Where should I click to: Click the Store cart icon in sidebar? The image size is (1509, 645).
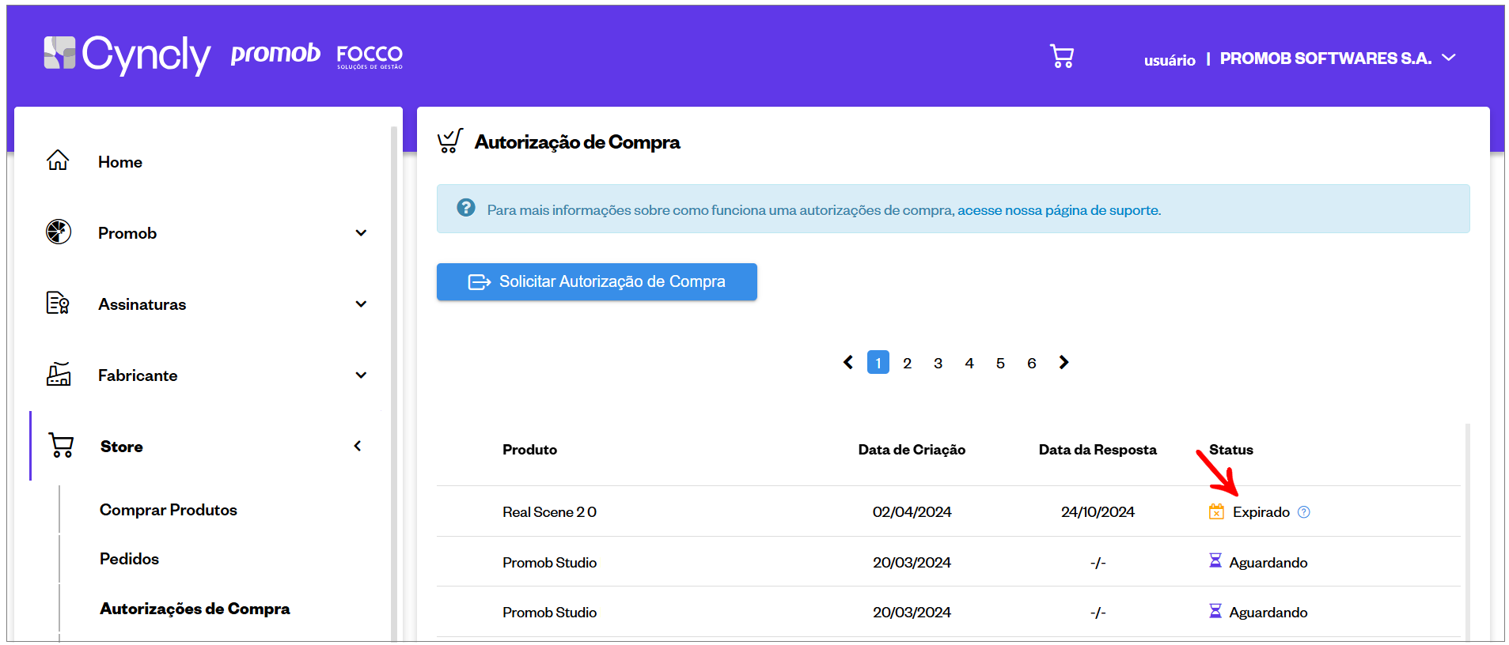61,445
